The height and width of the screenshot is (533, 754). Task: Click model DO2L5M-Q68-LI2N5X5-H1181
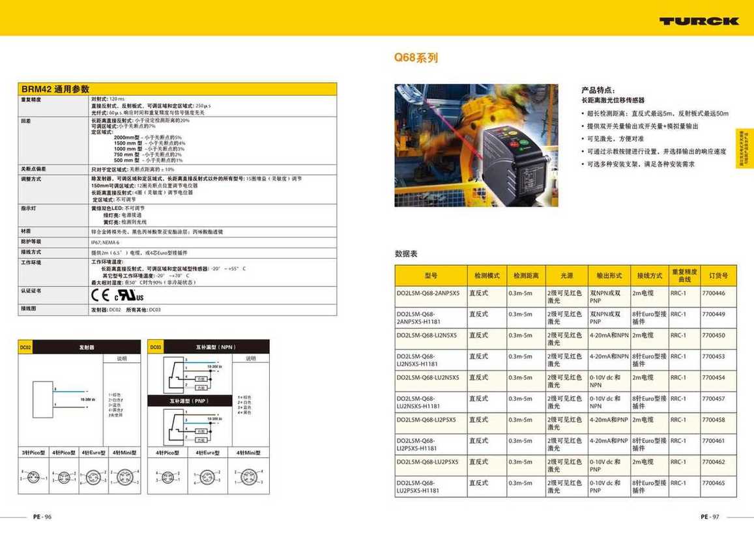pyautogui.click(x=417, y=360)
